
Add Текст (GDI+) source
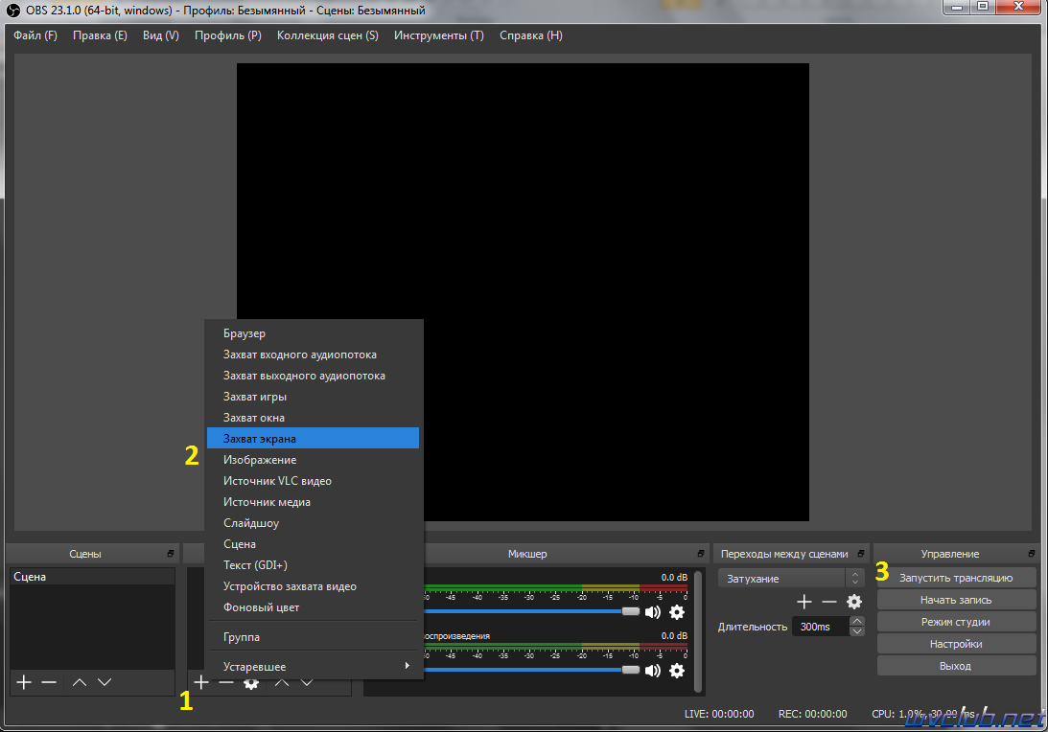(x=313, y=565)
